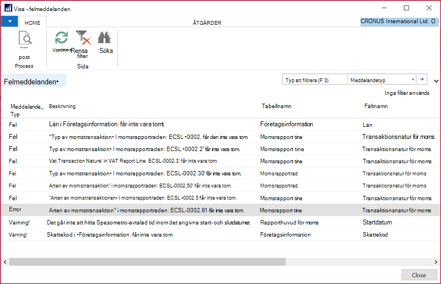Select the description mentioning ECSL-0002,50

[141, 186]
